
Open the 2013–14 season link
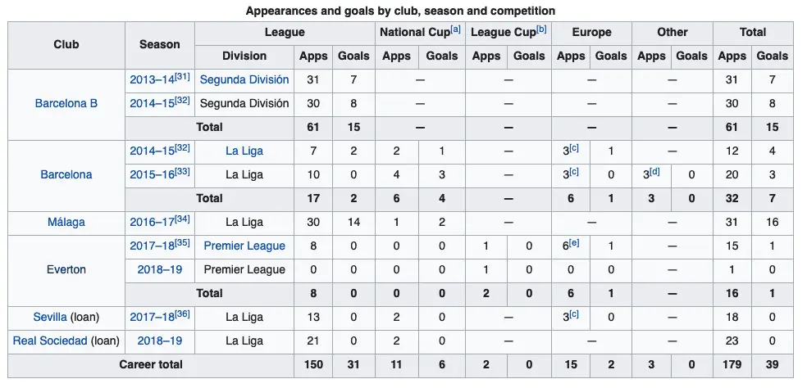tap(151, 80)
